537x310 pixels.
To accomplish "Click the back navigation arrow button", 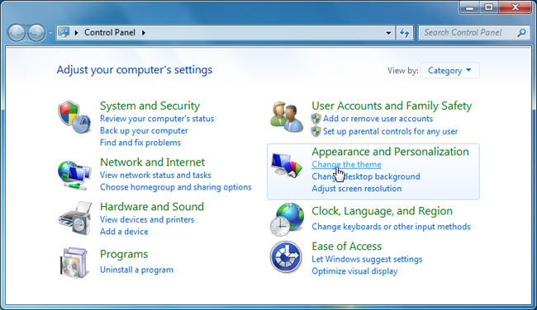I will [x=17, y=33].
